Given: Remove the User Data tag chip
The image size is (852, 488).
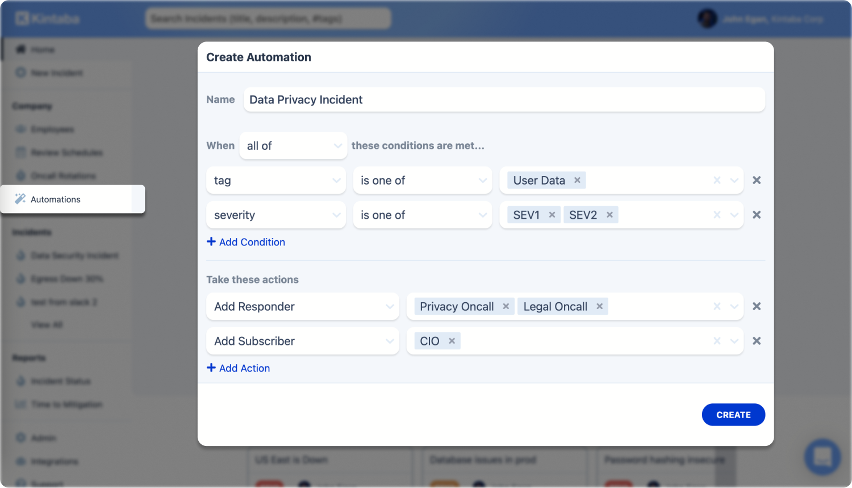Looking at the screenshot, I should click(x=577, y=180).
